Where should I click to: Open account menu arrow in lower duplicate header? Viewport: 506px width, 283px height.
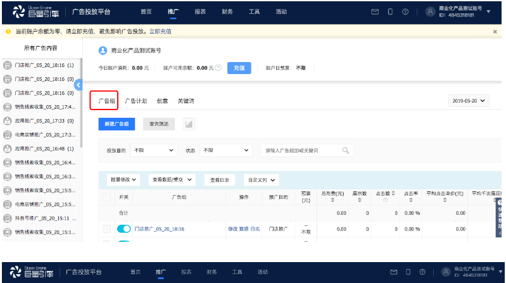tap(500, 272)
